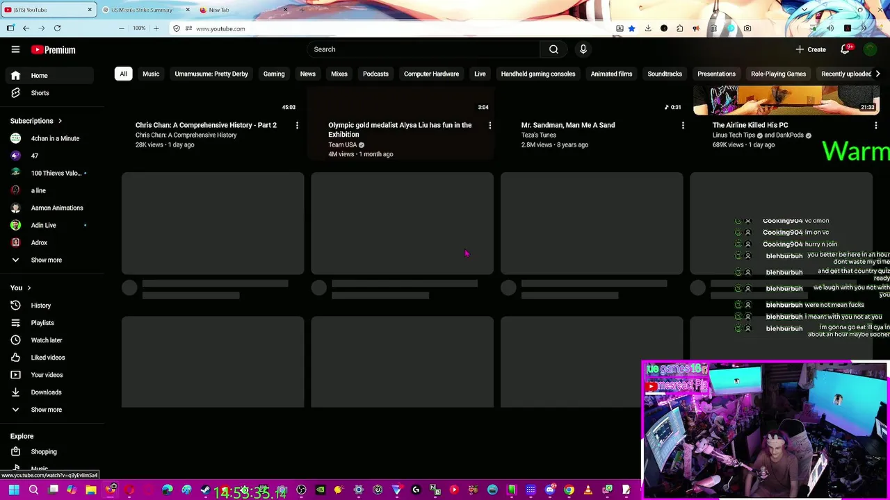Select the All filter chip
Viewport: 890px width, 500px height.
tap(123, 74)
